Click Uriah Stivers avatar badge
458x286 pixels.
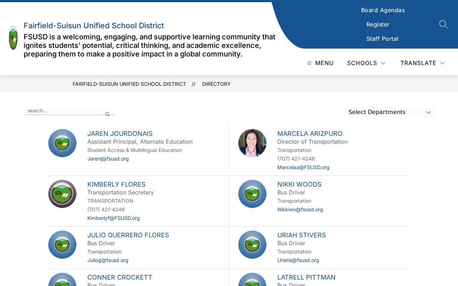pyautogui.click(x=252, y=245)
